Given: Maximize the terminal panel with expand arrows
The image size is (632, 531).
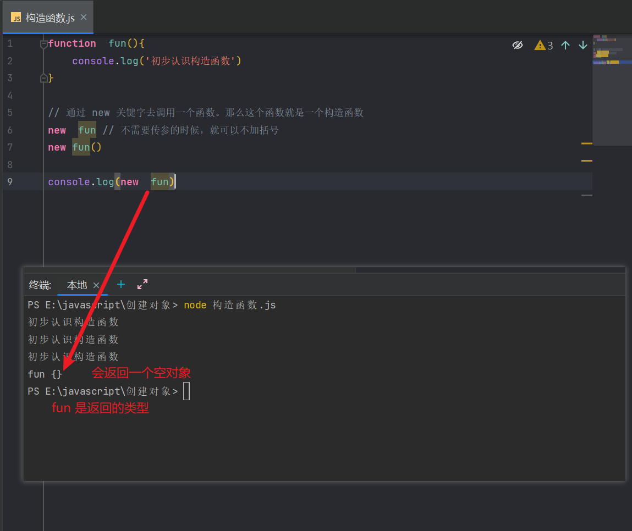Looking at the screenshot, I should tap(142, 284).
